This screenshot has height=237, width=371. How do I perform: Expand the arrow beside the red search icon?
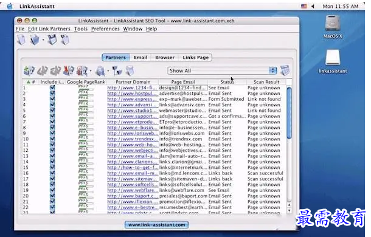tap(91, 71)
